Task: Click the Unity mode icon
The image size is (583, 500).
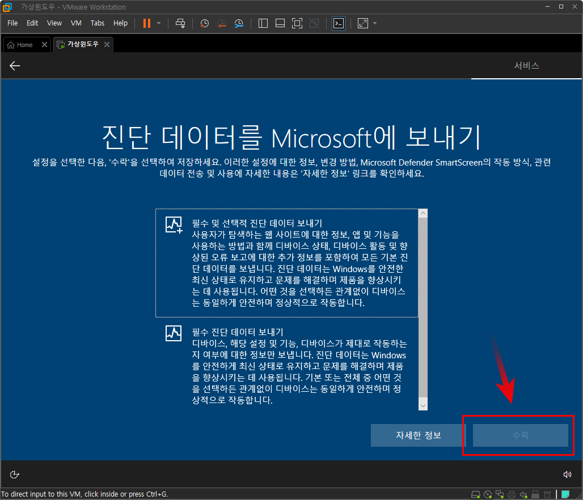Action: point(314,23)
